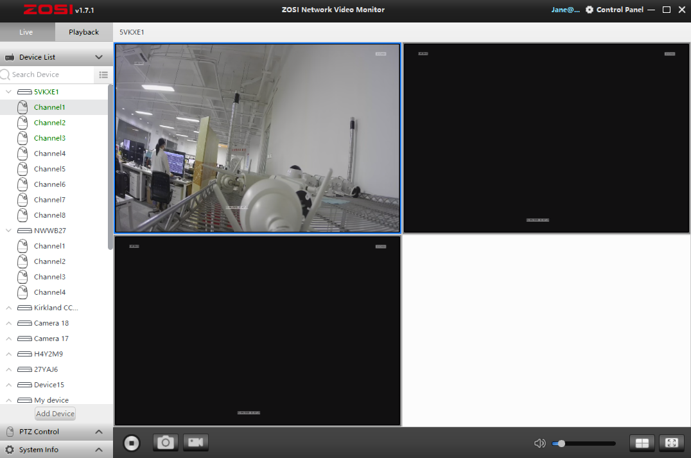
Task: Switch to the Playback tab
Action: pyautogui.click(x=83, y=32)
